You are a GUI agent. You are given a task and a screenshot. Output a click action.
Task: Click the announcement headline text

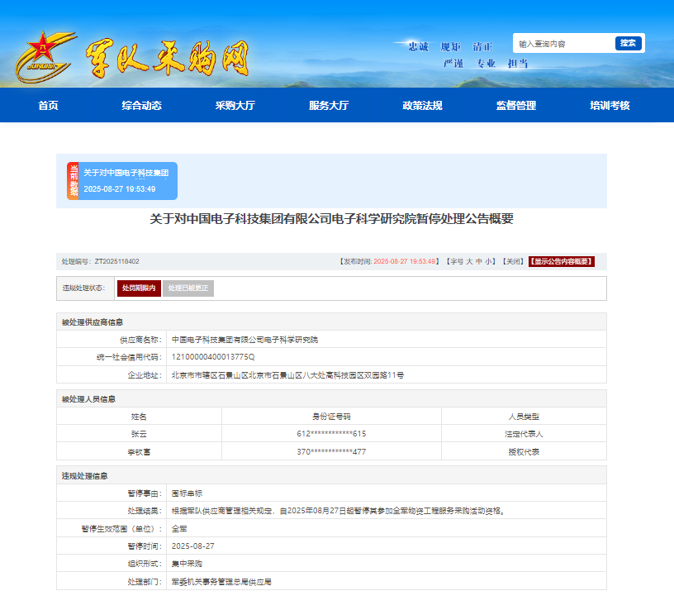tap(331, 219)
